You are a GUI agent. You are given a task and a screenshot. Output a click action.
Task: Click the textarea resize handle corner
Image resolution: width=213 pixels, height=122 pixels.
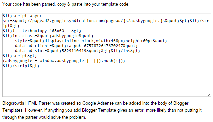(x=209, y=95)
